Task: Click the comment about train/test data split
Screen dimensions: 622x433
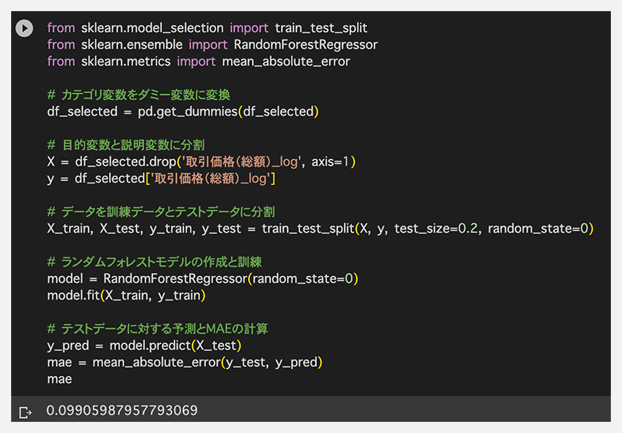Action: coord(161,212)
